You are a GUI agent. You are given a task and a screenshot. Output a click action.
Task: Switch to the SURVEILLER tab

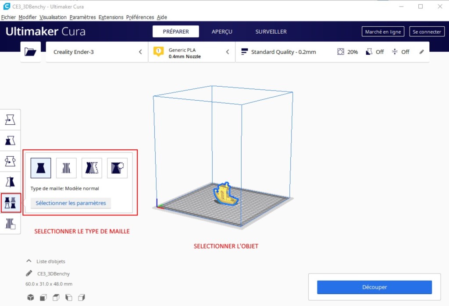[271, 32]
